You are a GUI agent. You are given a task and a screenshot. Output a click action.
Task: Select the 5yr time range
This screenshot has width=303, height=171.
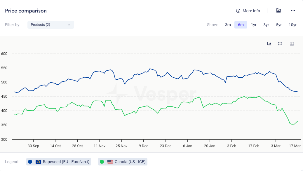coord(279,25)
